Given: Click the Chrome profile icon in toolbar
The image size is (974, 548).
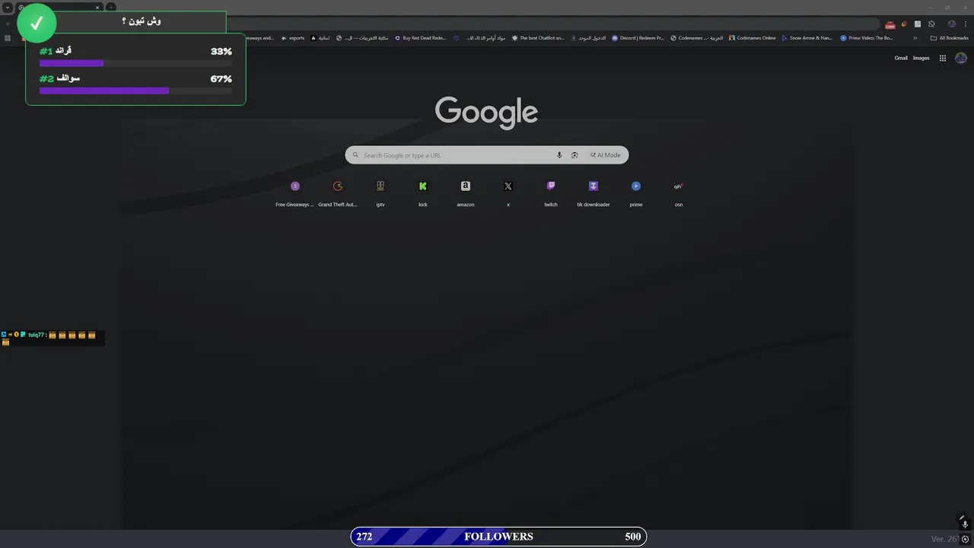Looking at the screenshot, I should (952, 24).
